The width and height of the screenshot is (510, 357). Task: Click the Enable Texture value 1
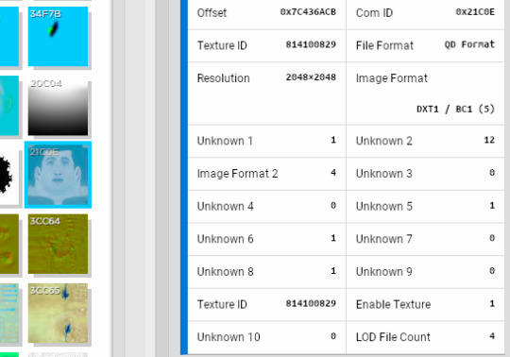coord(492,304)
